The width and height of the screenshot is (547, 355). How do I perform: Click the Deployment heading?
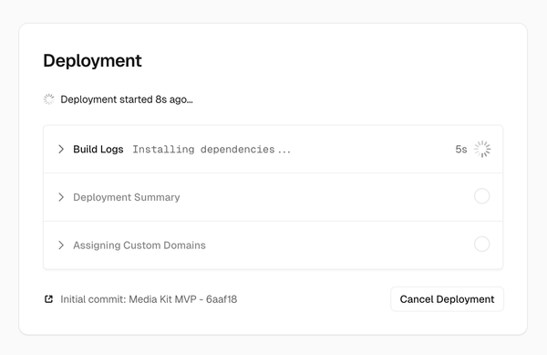coord(92,61)
